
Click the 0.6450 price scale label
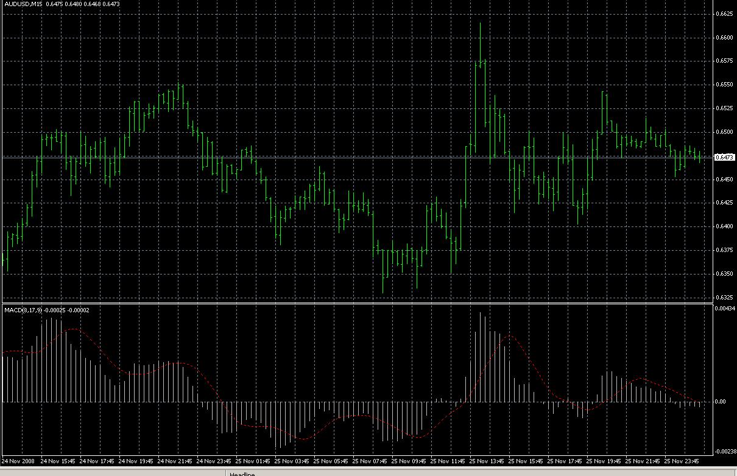click(724, 179)
